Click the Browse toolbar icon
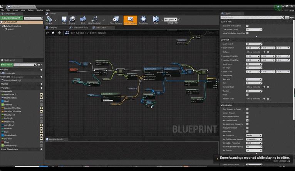Image resolution: width=295 pixels, height=171 pixels. [x=72, y=19]
